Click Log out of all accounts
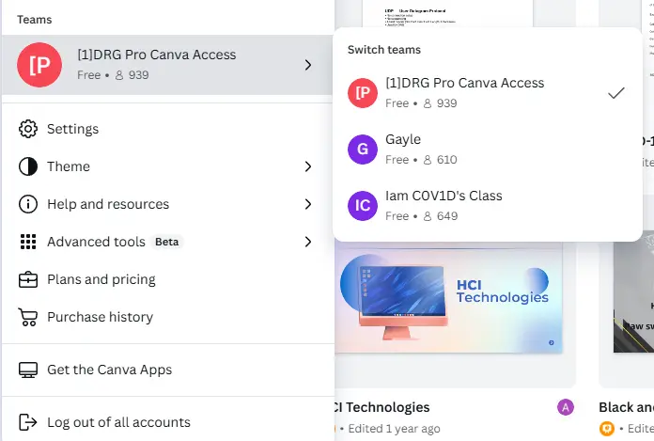 (x=167, y=422)
